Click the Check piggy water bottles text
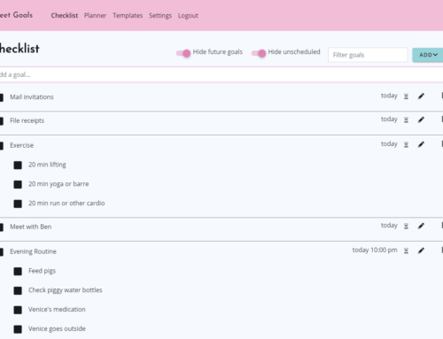 click(x=66, y=290)
